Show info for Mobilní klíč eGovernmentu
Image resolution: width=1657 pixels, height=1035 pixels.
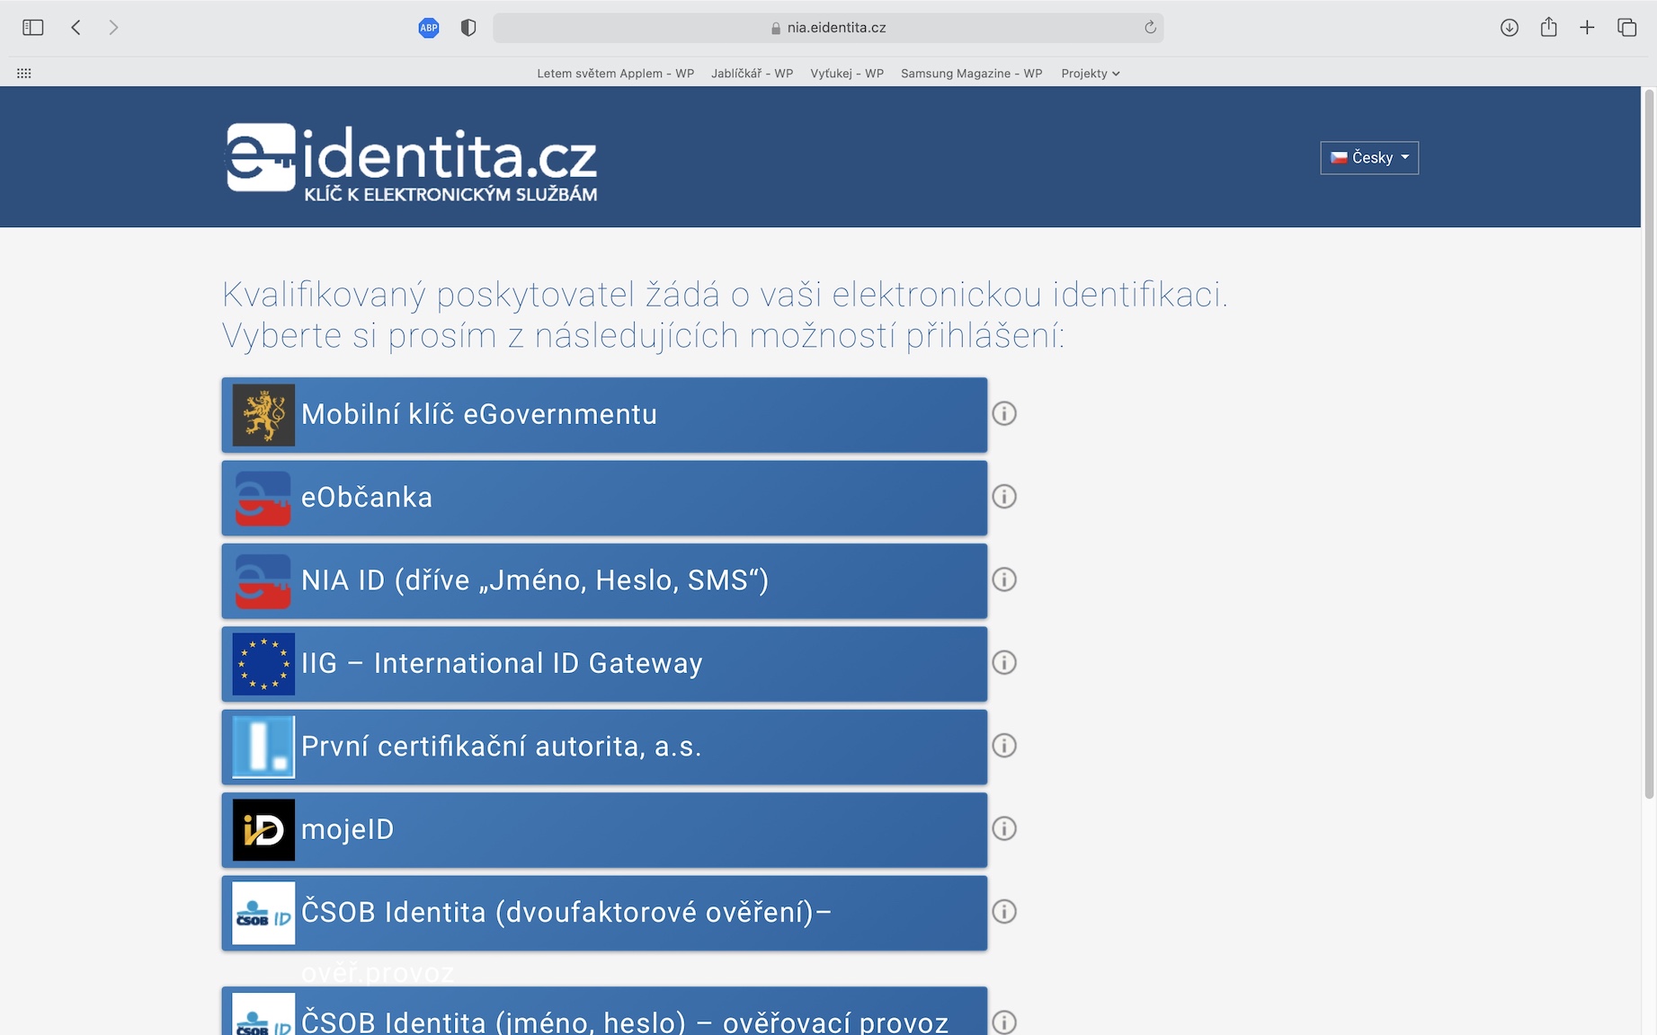(x=1004, y=413)
